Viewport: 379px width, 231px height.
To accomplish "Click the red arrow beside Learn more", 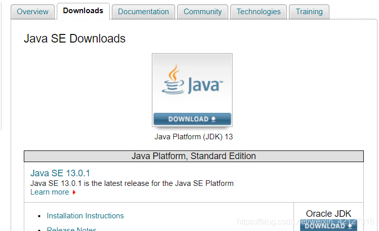I will click(74, 192).
